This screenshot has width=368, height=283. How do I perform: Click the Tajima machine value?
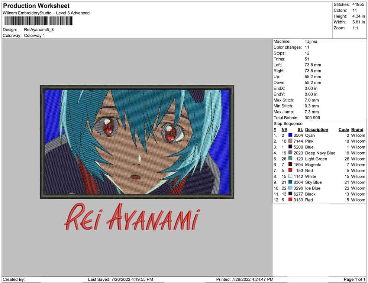coord(311,42)
